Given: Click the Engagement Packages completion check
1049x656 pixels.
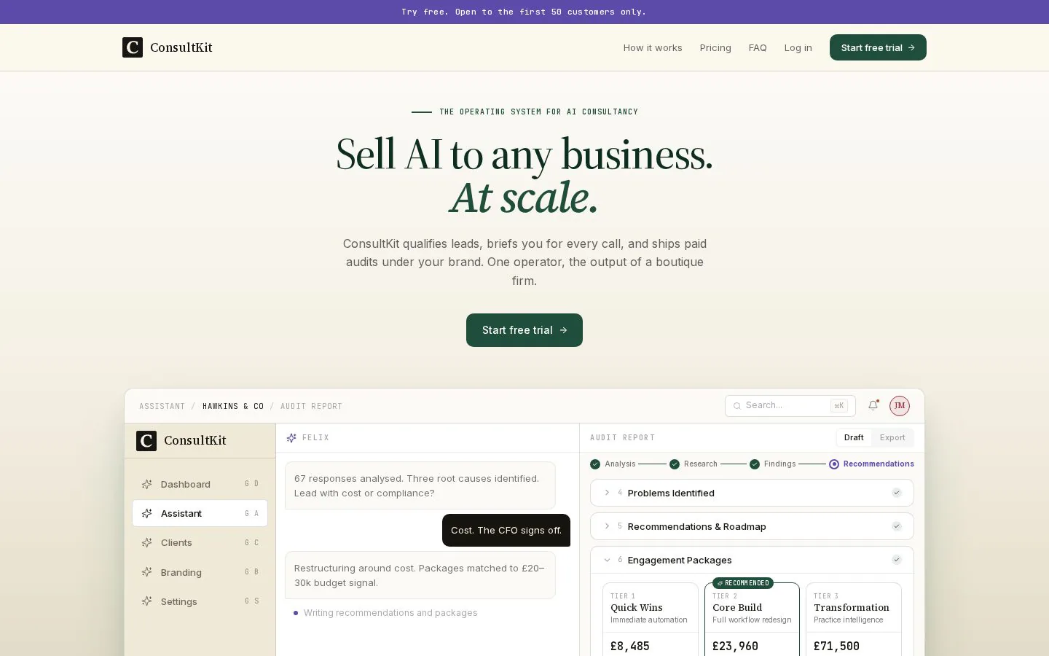Looking at the screenshot, I should [897, 560].
